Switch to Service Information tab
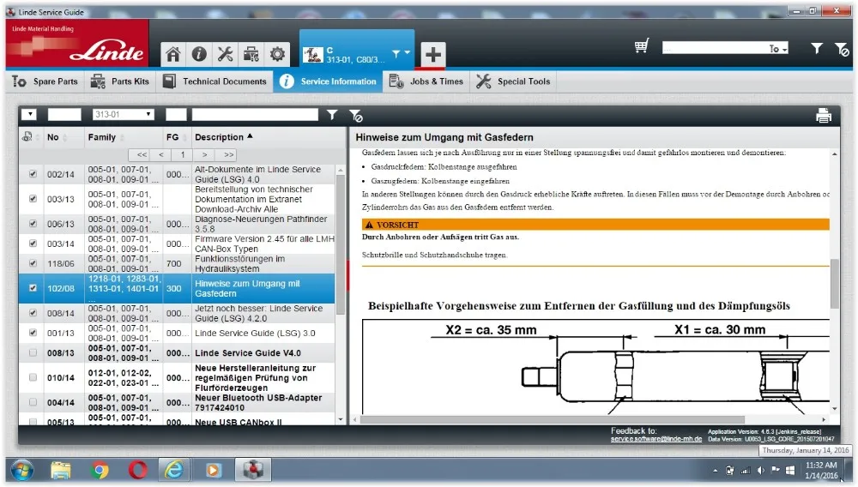This screenshot has width=858, height=487. pyautogui.click(x=329, y=81)
